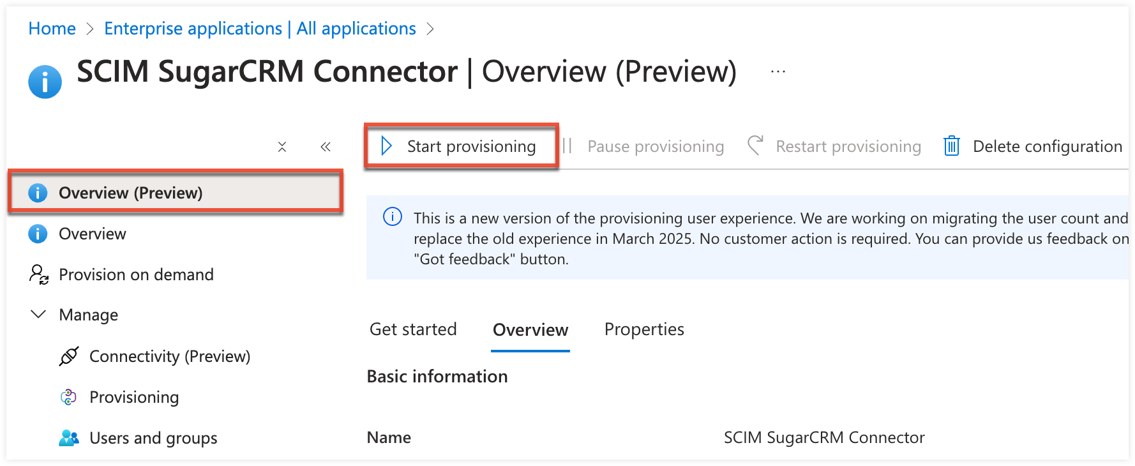Collapse the sidebar using the double chevron

tap(326, 146)
